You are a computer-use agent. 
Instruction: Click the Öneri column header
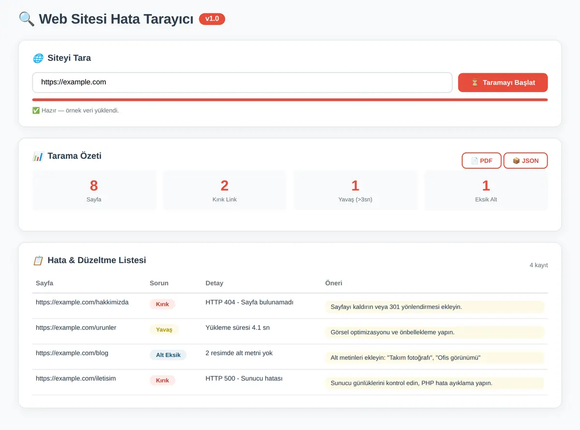[x=333, y=283]
